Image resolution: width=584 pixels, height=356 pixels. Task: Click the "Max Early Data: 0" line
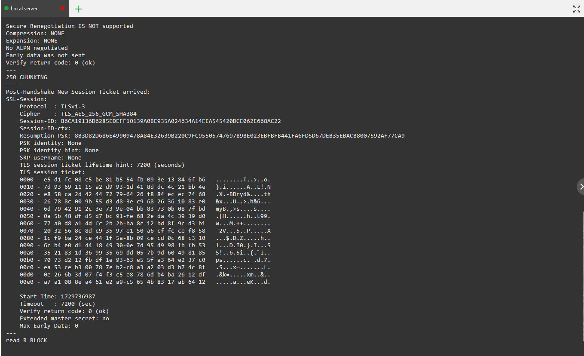tap(49, 325)
